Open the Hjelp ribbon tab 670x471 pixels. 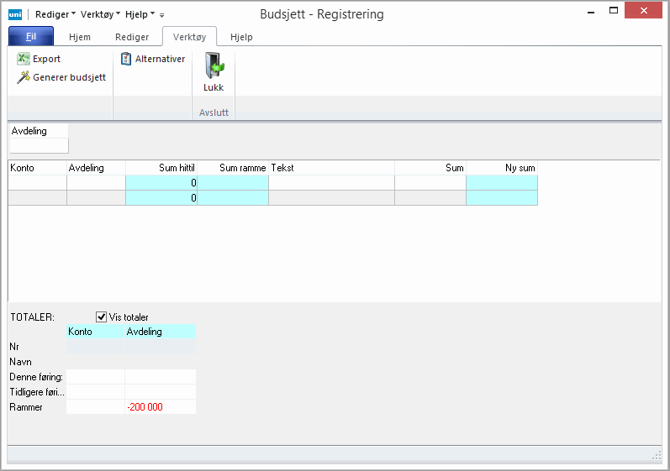pyautogui.click(x=241, y=37)
